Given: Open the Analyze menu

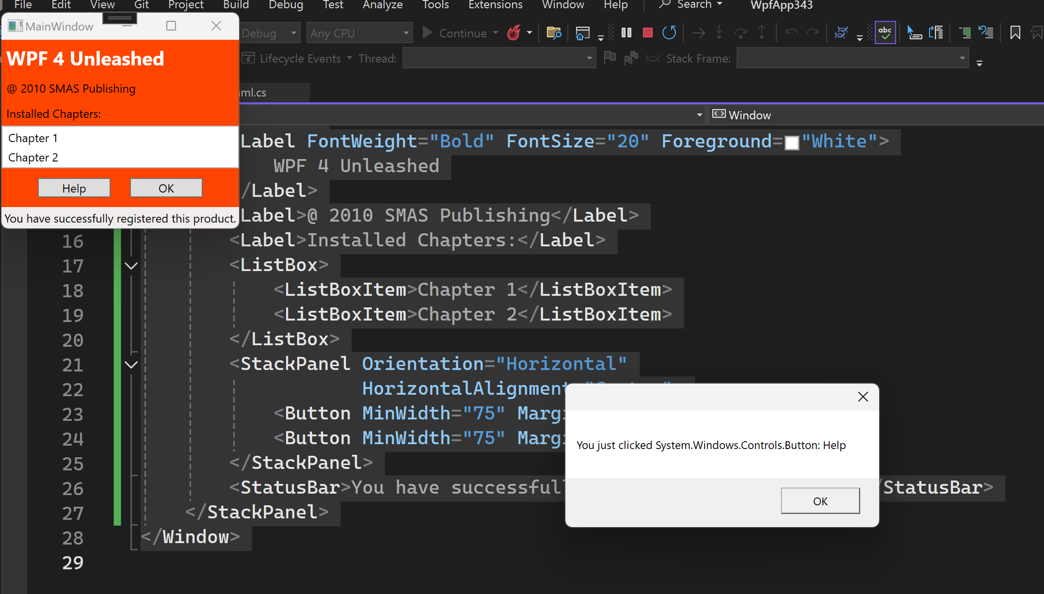Looking at the screenshot, I should click(x=383, y=5).
